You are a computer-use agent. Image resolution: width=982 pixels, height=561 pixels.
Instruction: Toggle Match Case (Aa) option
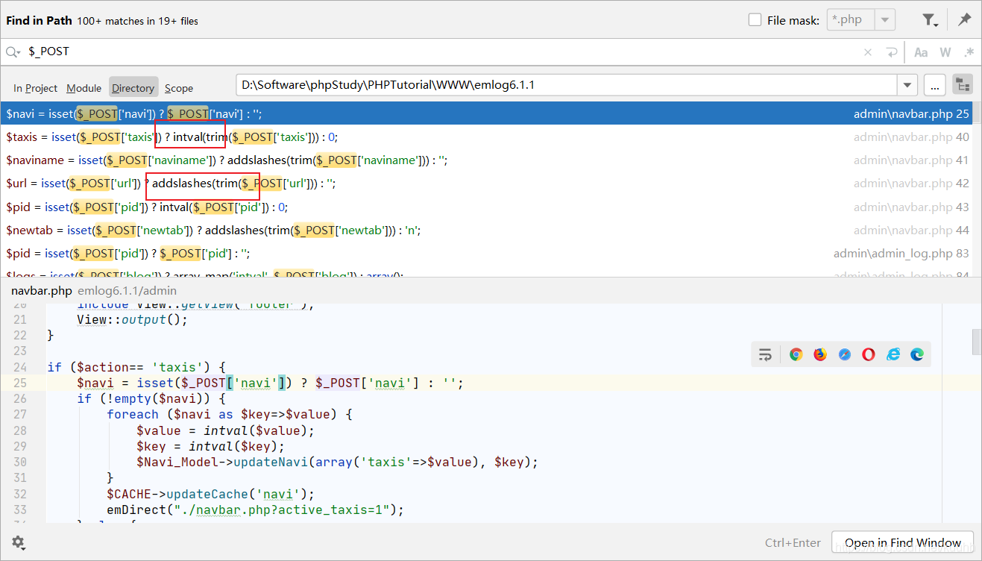point(921,52)
